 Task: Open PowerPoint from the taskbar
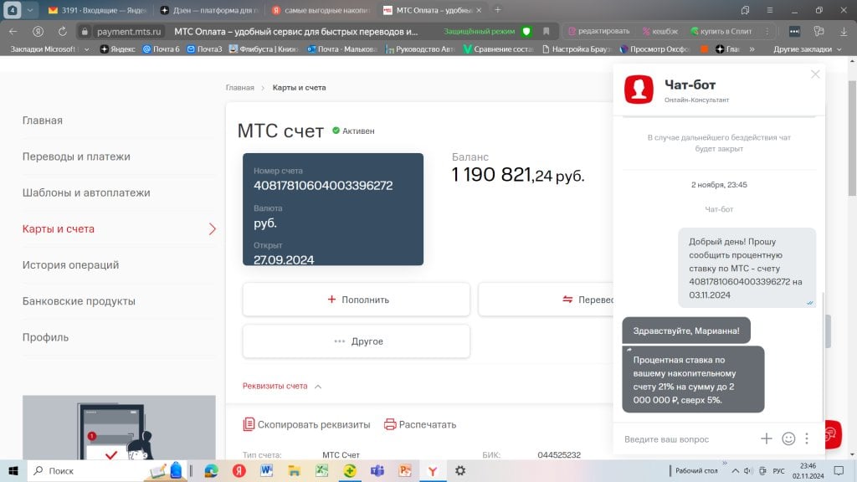coord(405,470)
